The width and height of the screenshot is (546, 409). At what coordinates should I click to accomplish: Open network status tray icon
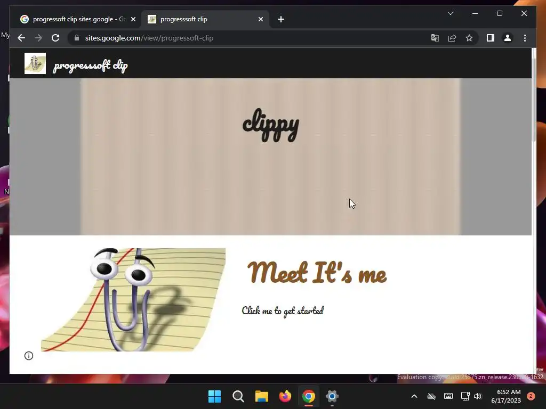[465, 396]
